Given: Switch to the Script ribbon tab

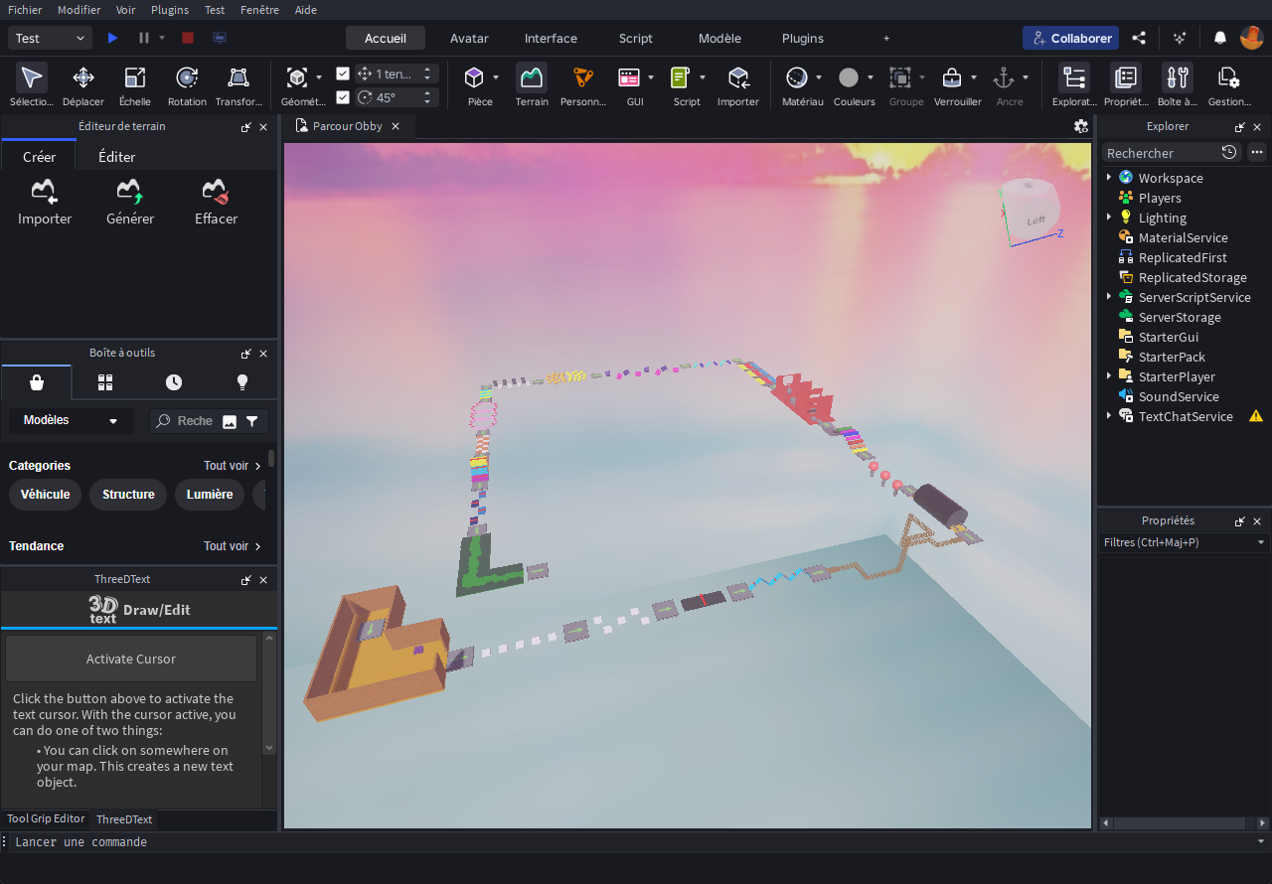Looking at the screenshot, I should [635, 39].
